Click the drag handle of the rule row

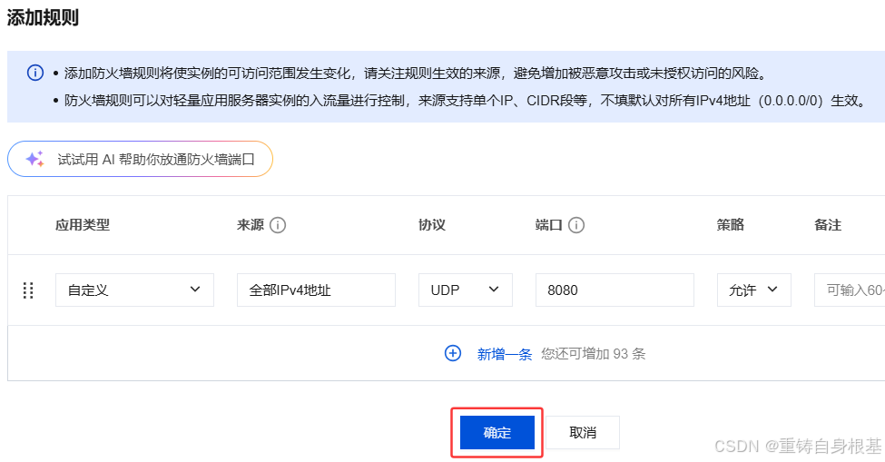point(28,290)
